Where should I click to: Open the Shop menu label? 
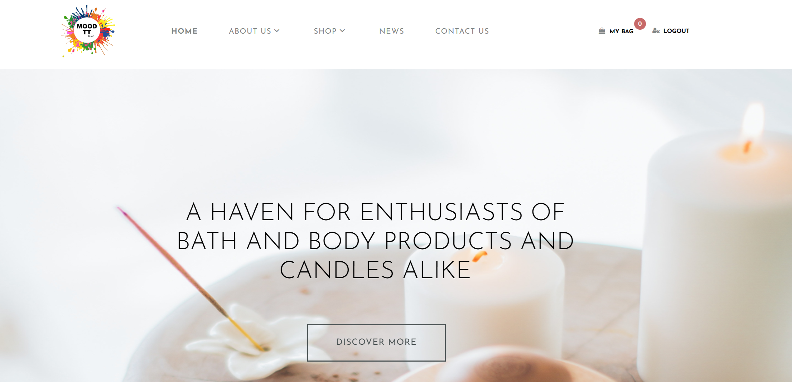325,31
